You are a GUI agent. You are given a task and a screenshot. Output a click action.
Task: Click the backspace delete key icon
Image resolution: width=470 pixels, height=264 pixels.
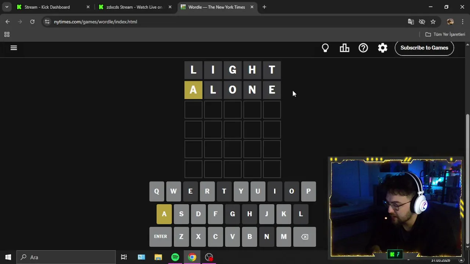click(305, 236)
